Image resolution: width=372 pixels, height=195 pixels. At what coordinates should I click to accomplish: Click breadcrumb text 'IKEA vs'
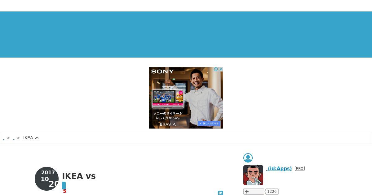click(x=31, y=138)
